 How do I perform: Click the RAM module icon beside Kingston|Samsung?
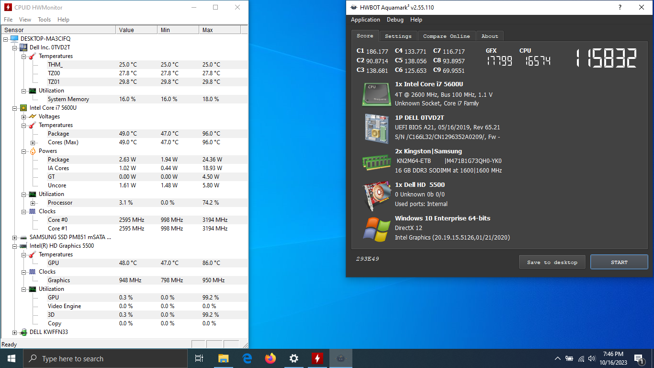376,162
